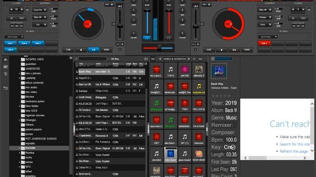
Task: Select the nigerian movies folder
Action: [x=35, y=116]
